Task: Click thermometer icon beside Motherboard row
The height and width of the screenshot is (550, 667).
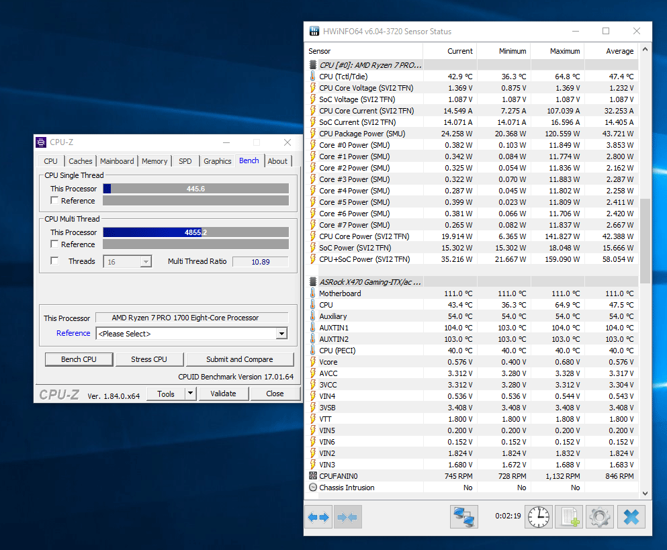Action: (x=312, y=293)
